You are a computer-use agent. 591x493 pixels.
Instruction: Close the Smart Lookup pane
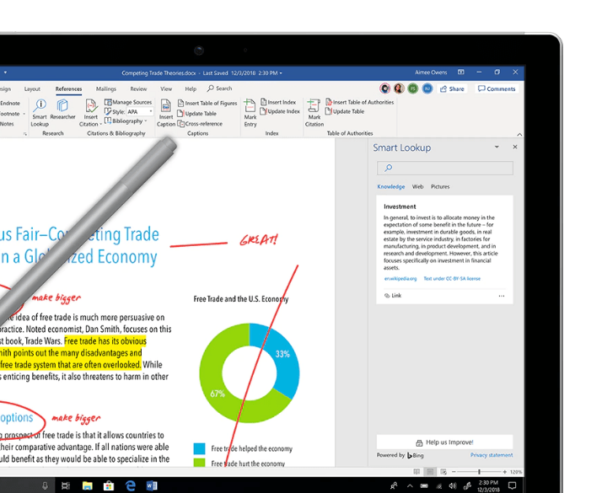(x=515, y=147)
